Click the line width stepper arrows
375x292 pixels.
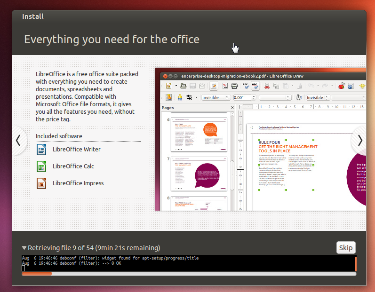tap(254, 97)
